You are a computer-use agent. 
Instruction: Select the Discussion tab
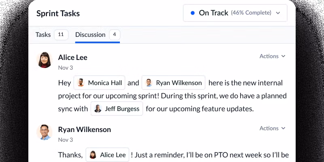[90, 35]
